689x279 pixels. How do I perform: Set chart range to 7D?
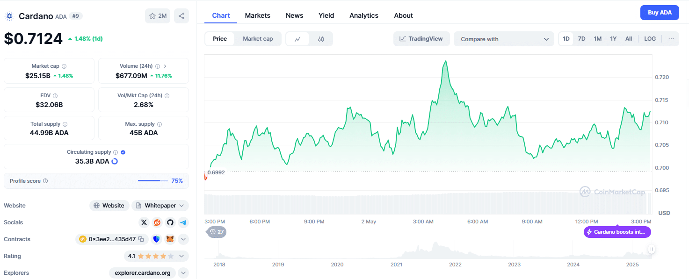581,39
